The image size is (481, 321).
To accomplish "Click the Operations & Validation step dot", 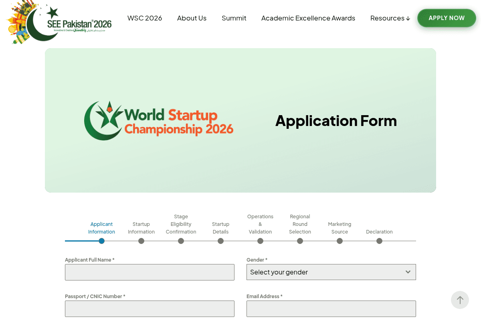I will 260,241.
